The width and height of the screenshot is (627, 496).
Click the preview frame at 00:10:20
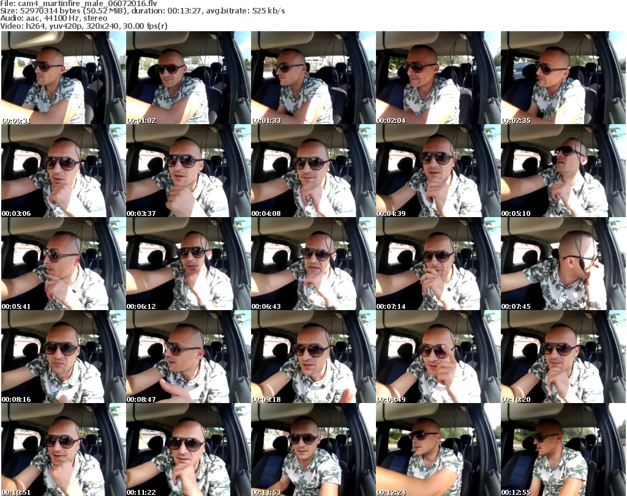coord(563,357)
